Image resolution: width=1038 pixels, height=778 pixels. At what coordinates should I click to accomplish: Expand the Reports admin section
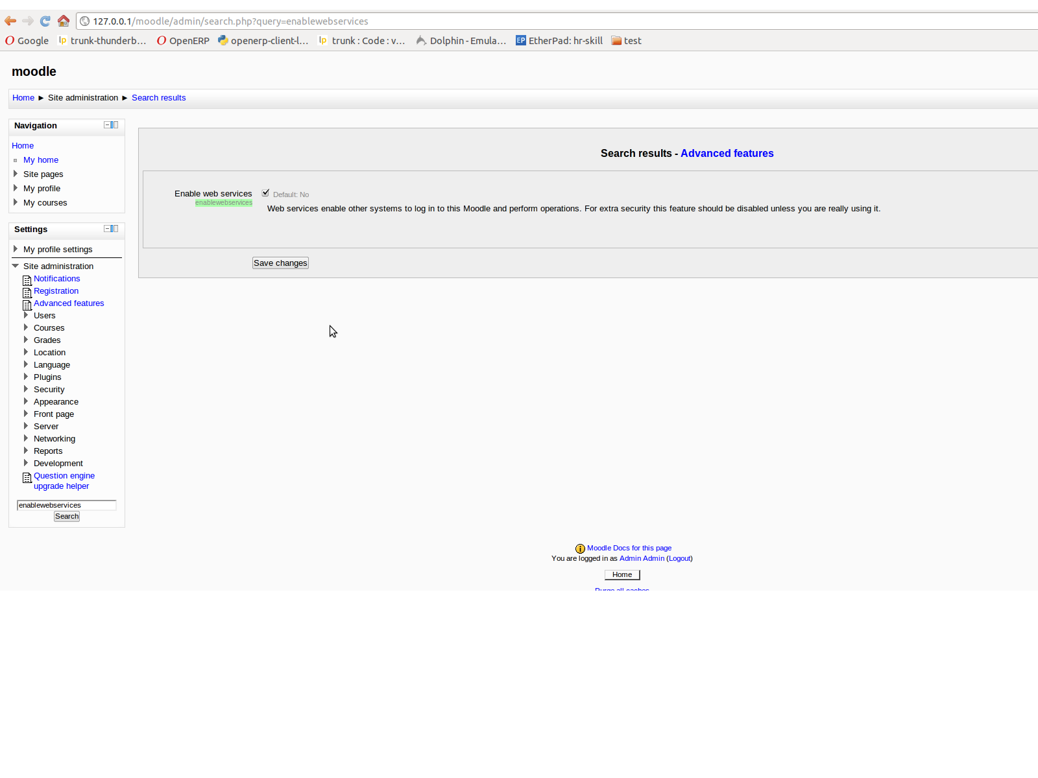(x=26, y=451)
